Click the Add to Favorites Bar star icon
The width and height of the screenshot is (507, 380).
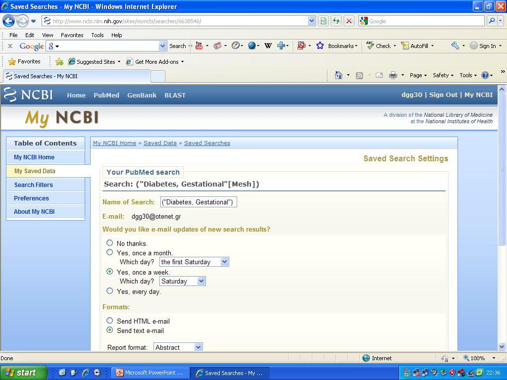[59, 62]
